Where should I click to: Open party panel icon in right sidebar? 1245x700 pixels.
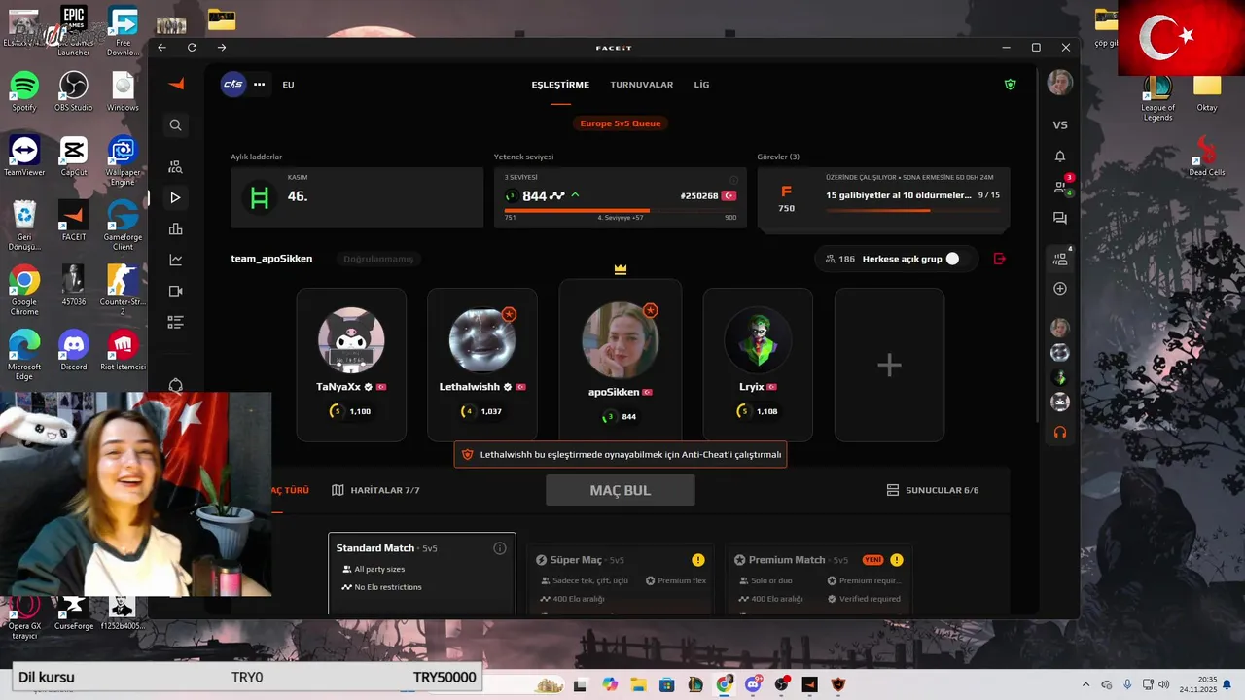tap(1060, 259)
